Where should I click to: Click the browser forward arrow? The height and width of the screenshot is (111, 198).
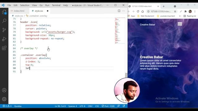[133, 11]
